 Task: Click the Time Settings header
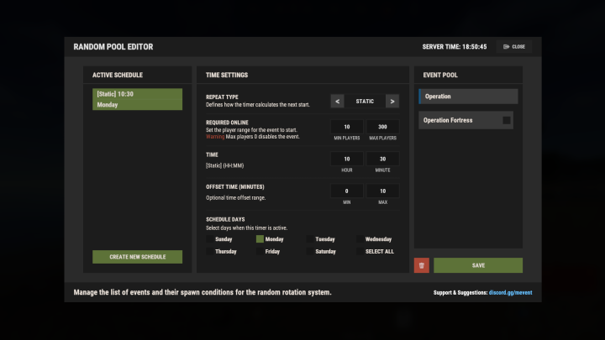click(227, 76)
